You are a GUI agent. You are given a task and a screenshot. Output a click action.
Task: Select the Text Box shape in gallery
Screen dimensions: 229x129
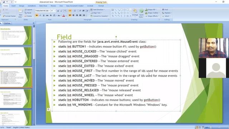pyautogui.click(x=113, y=10)
